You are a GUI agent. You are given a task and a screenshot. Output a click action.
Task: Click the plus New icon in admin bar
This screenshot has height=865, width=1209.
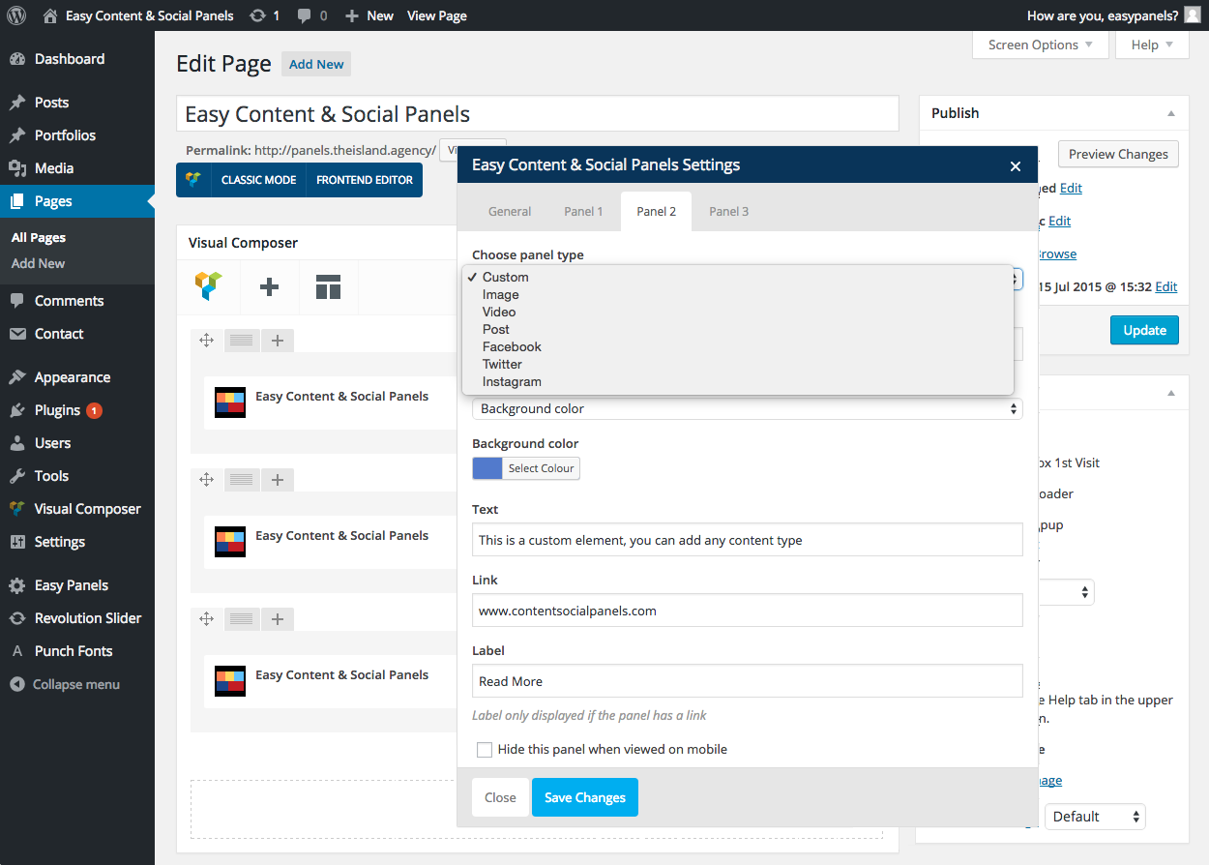(x=352, y=15)
